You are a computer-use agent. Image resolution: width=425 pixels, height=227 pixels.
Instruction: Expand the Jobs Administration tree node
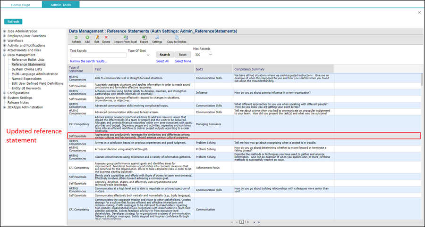[5, 31]
